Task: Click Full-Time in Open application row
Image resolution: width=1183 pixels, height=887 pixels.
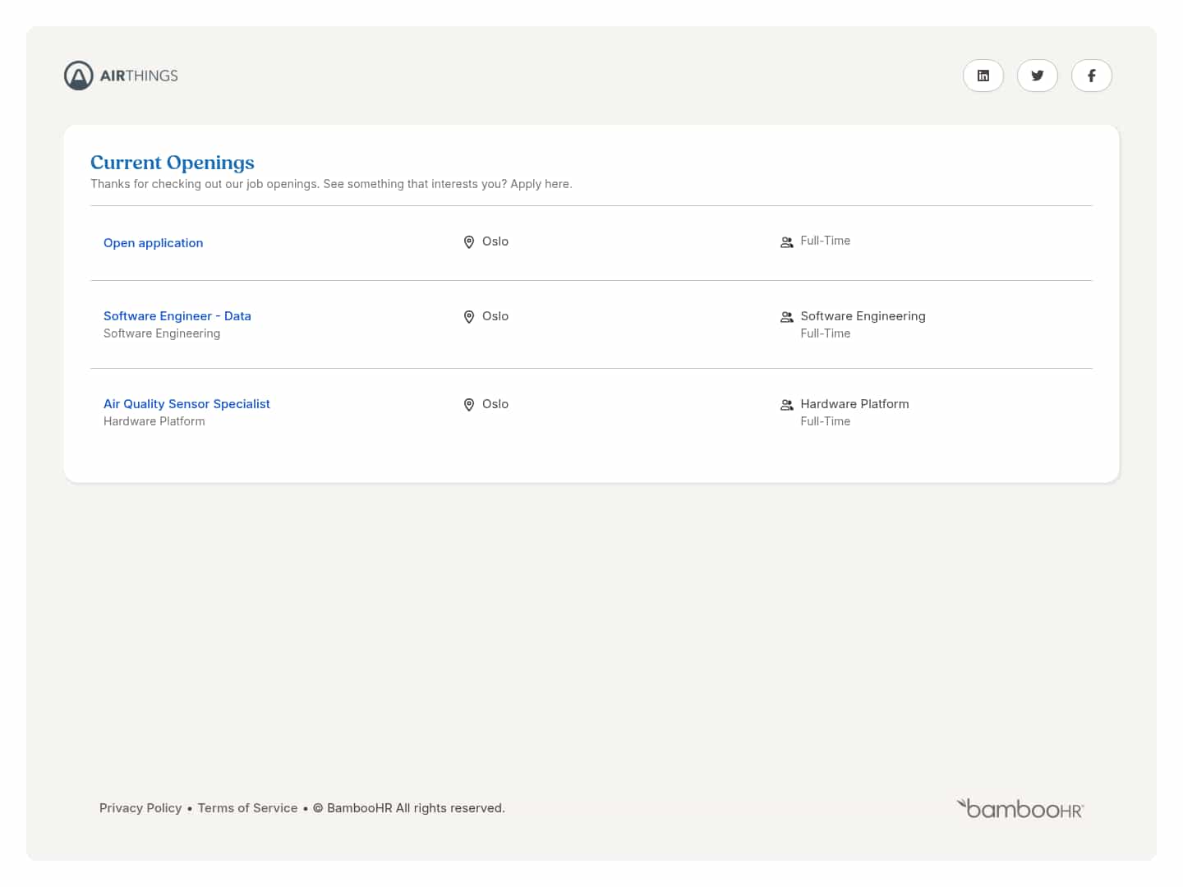Action: tap(826, 241)
